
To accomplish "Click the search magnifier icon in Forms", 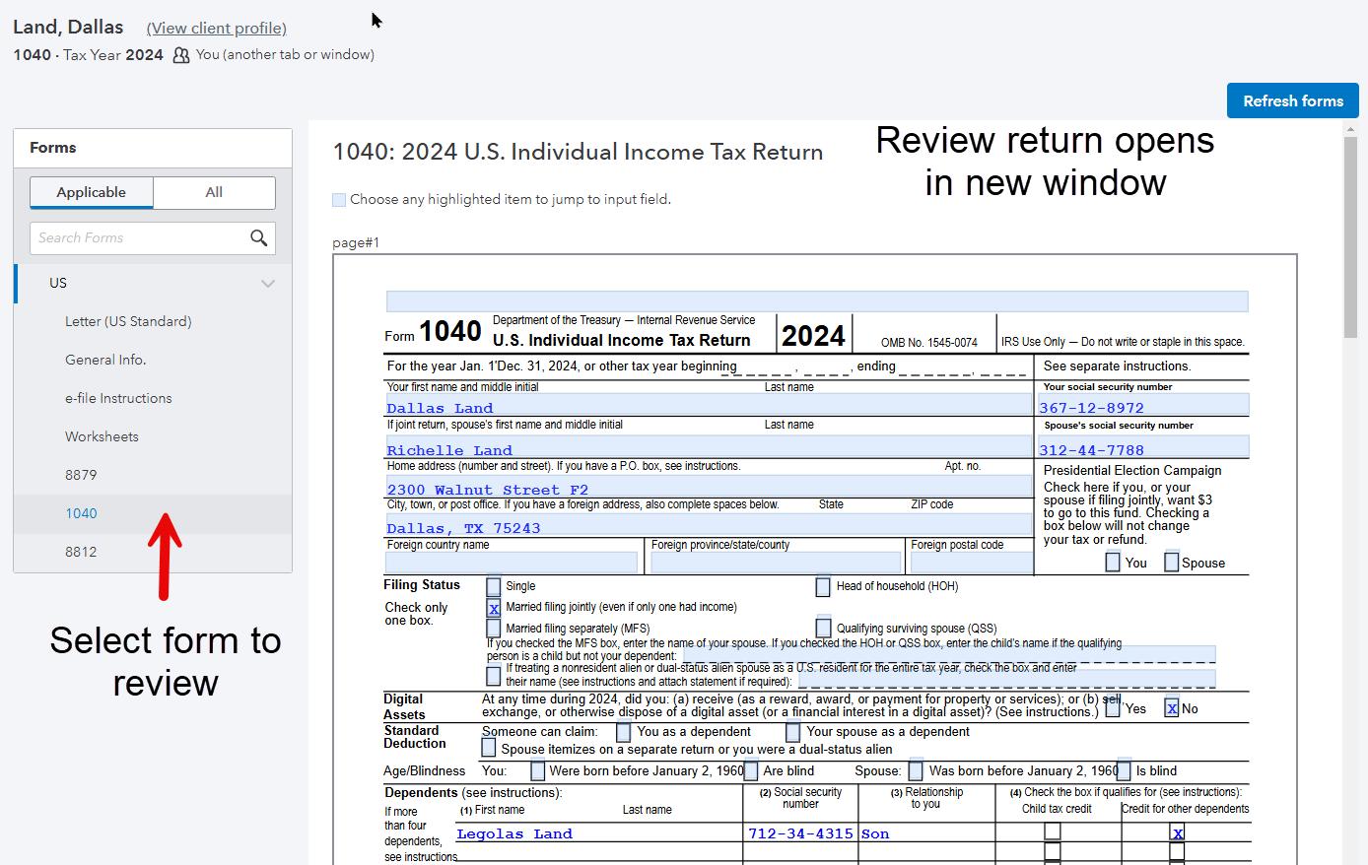I will [x=258, y=237].
